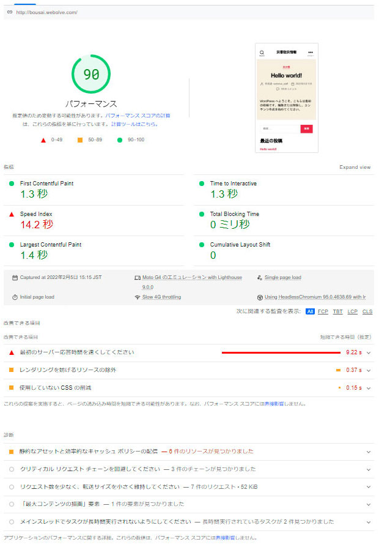This screenshot has width=379, height=558.
Task: Click the orange square beside the unused CSS audit
Action: (x=12, y=387)
